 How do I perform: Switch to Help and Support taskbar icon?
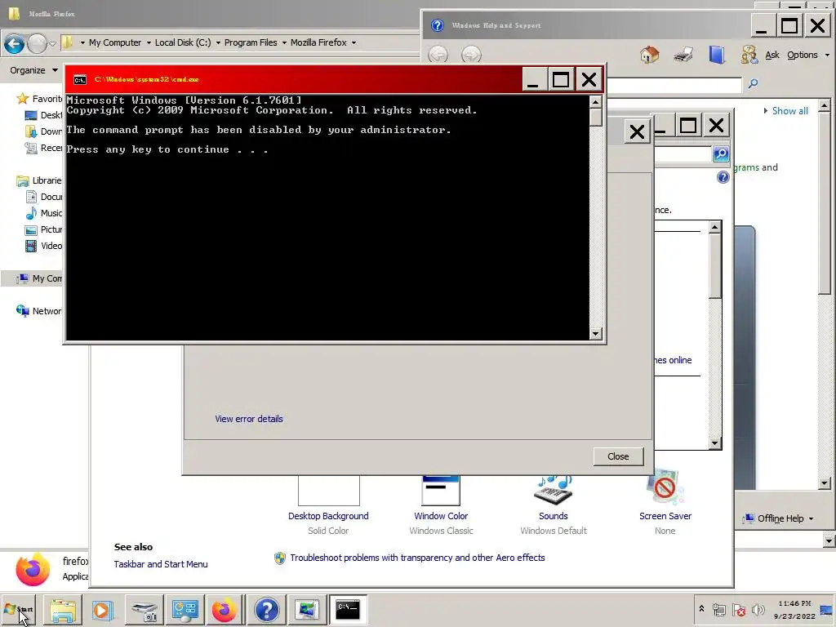(266, 609)
